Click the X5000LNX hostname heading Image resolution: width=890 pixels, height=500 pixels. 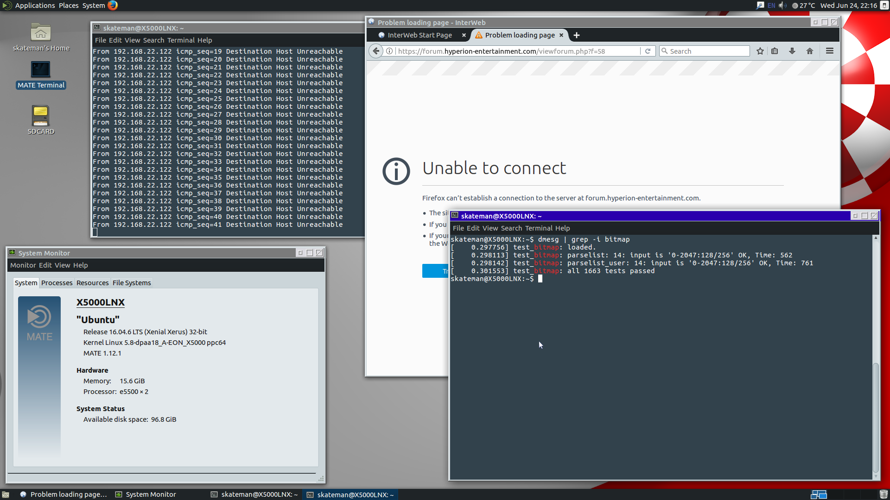click(x=101, y=302)
